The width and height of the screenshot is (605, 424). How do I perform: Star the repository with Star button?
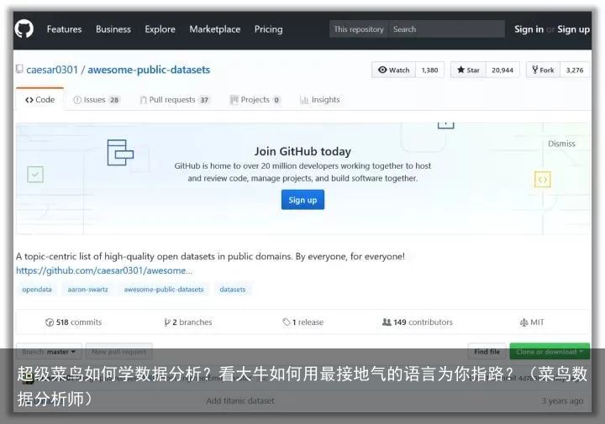tap(468, 70)
